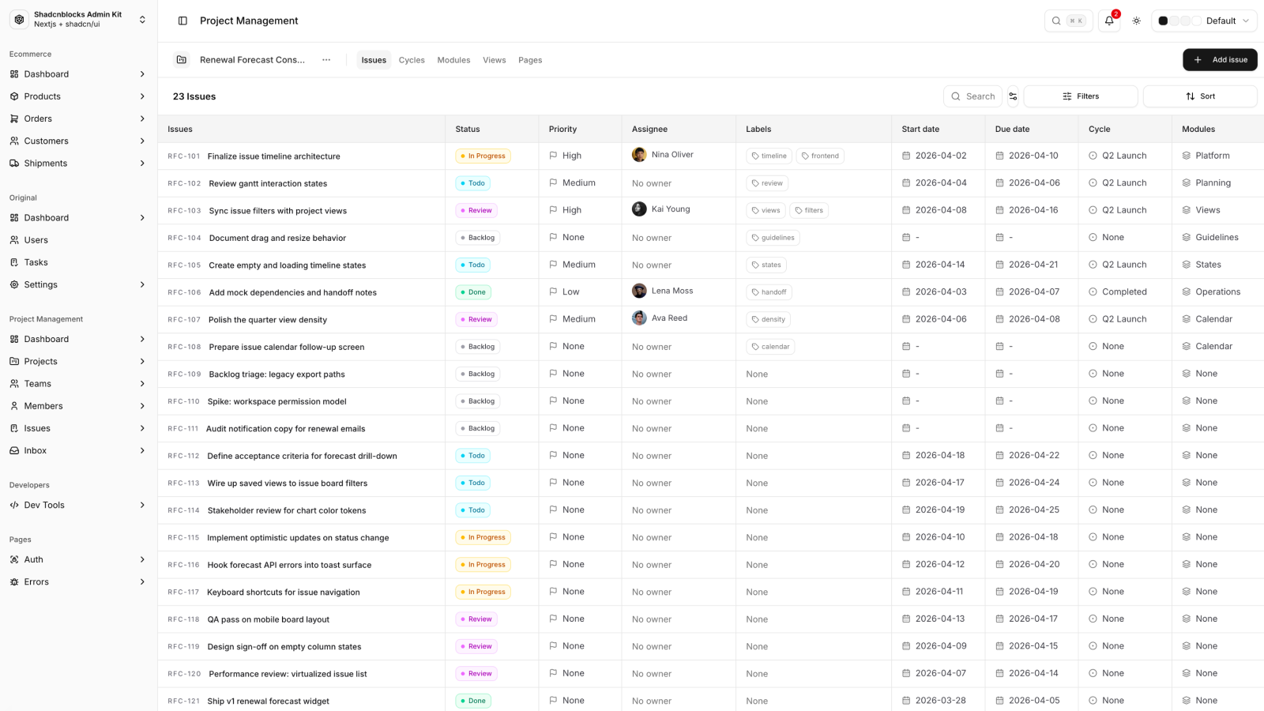Click Errors bug icon

tap(14, 581)
